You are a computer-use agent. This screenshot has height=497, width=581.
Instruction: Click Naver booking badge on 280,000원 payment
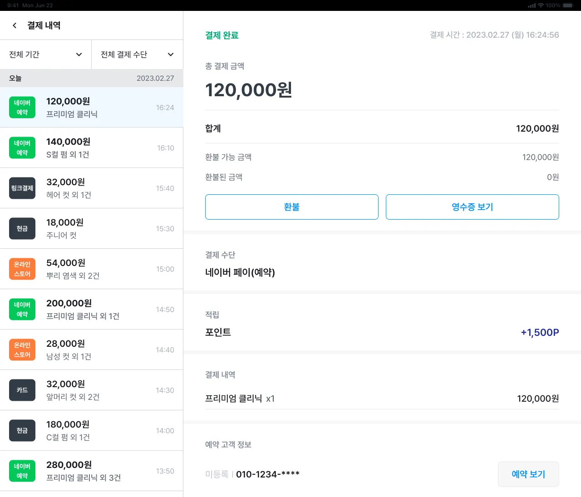(22, 471)
